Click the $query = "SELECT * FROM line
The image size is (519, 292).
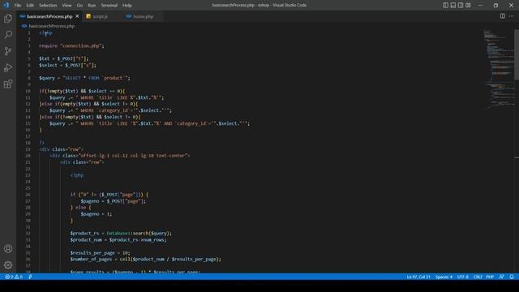pos(84,78)
